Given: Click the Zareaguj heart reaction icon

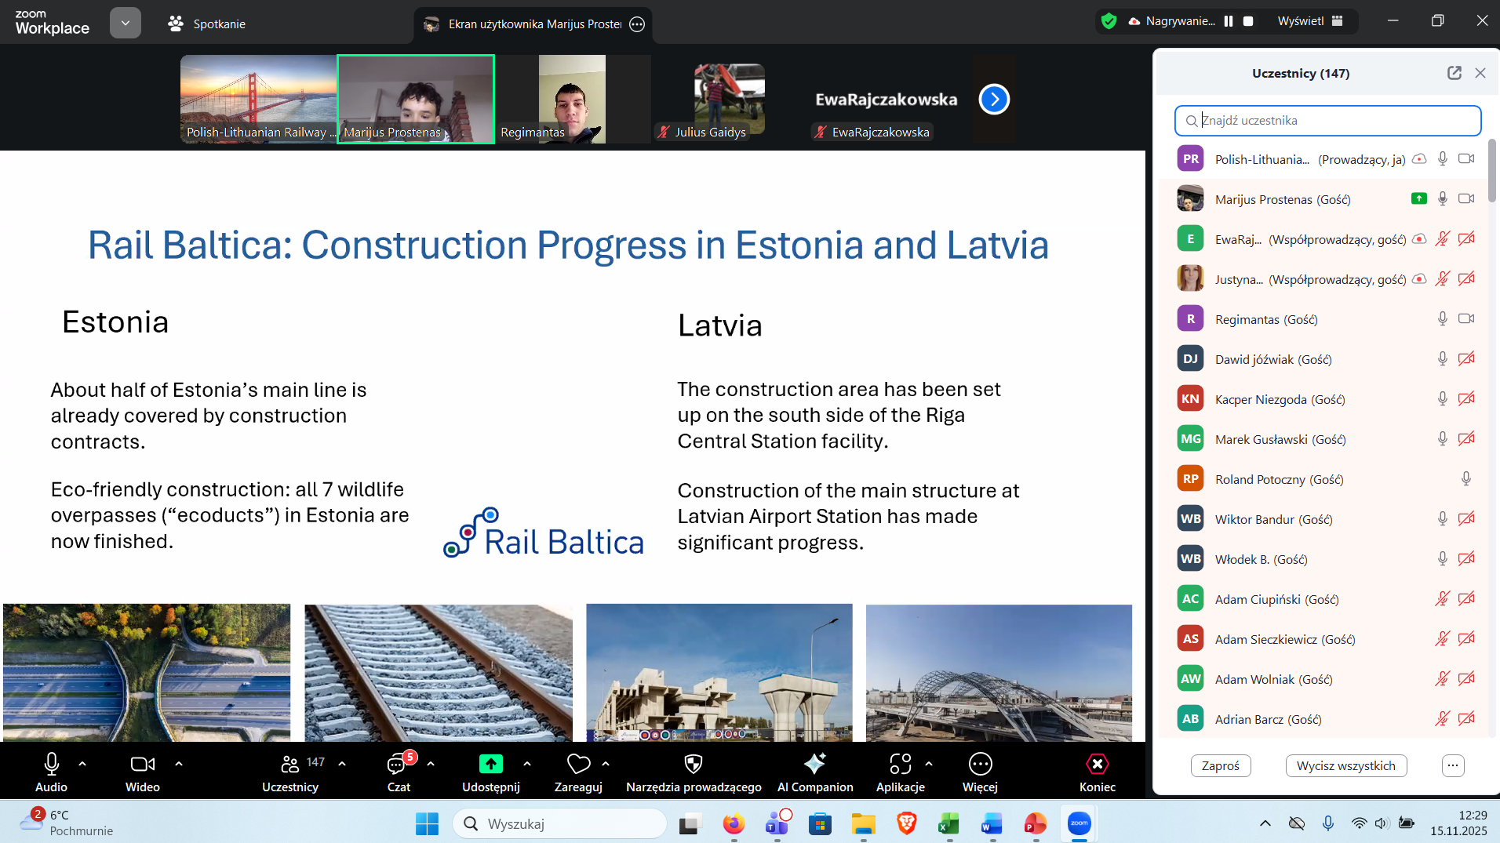Looking at the screenshot, I should pyautogui.click(x=578, y=764).
